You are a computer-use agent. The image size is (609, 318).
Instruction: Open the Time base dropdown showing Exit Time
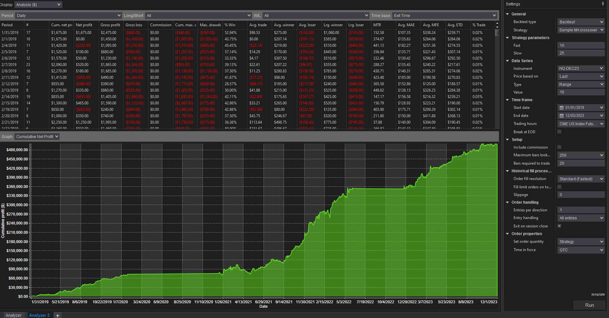pyautogui.click(x=445, y=15)
